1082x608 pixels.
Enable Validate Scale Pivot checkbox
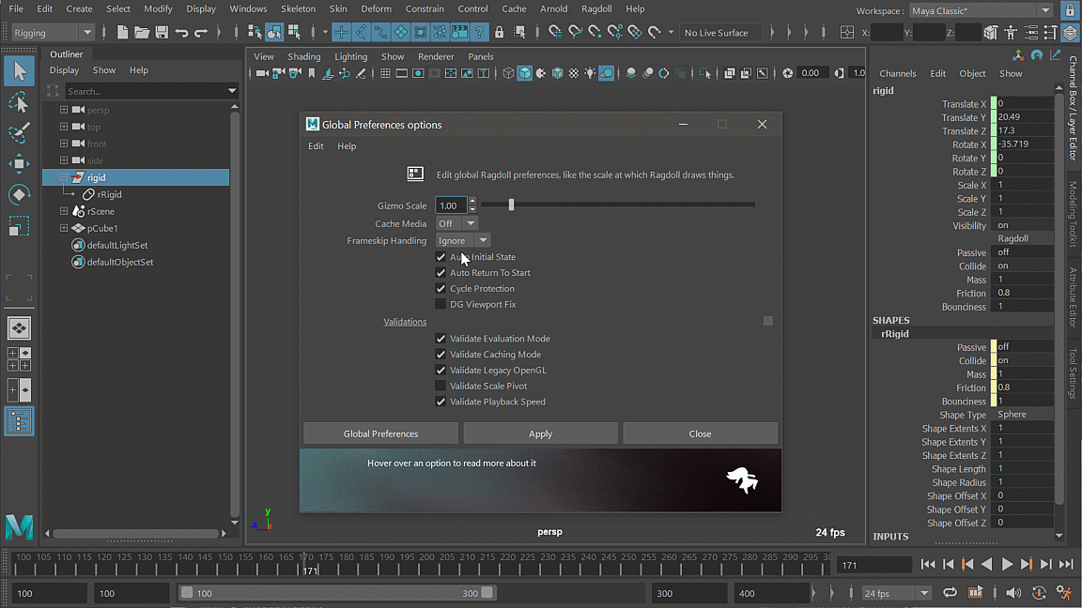click(x=441, y=386)
